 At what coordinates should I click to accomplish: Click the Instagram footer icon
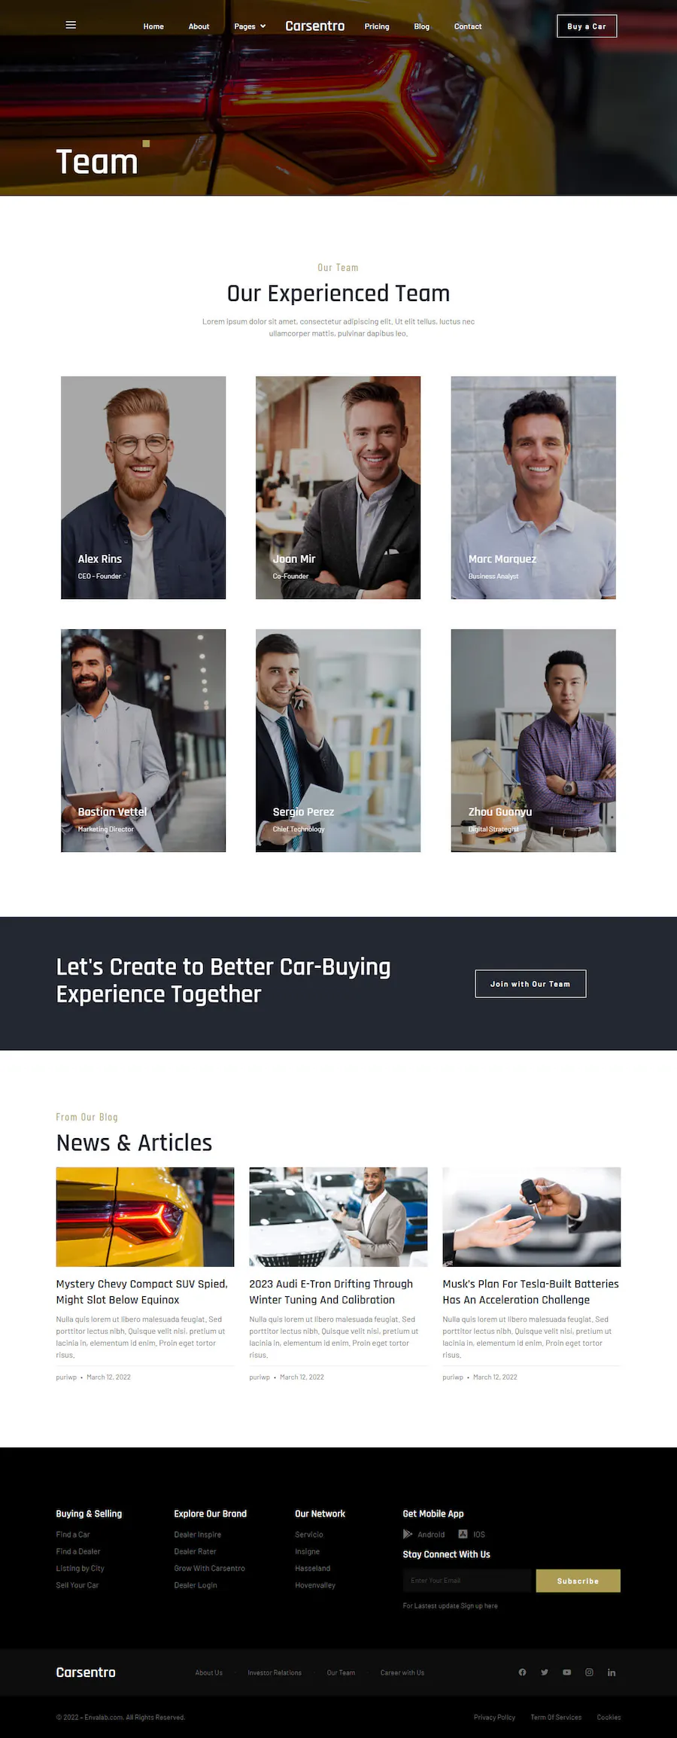coord(589,1672)
